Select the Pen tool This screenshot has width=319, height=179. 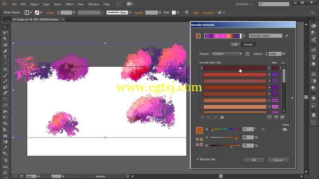[5, 51]
